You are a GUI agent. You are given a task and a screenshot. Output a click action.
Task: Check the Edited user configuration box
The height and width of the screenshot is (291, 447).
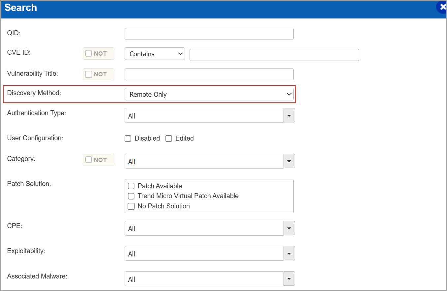tap(169, 139)
